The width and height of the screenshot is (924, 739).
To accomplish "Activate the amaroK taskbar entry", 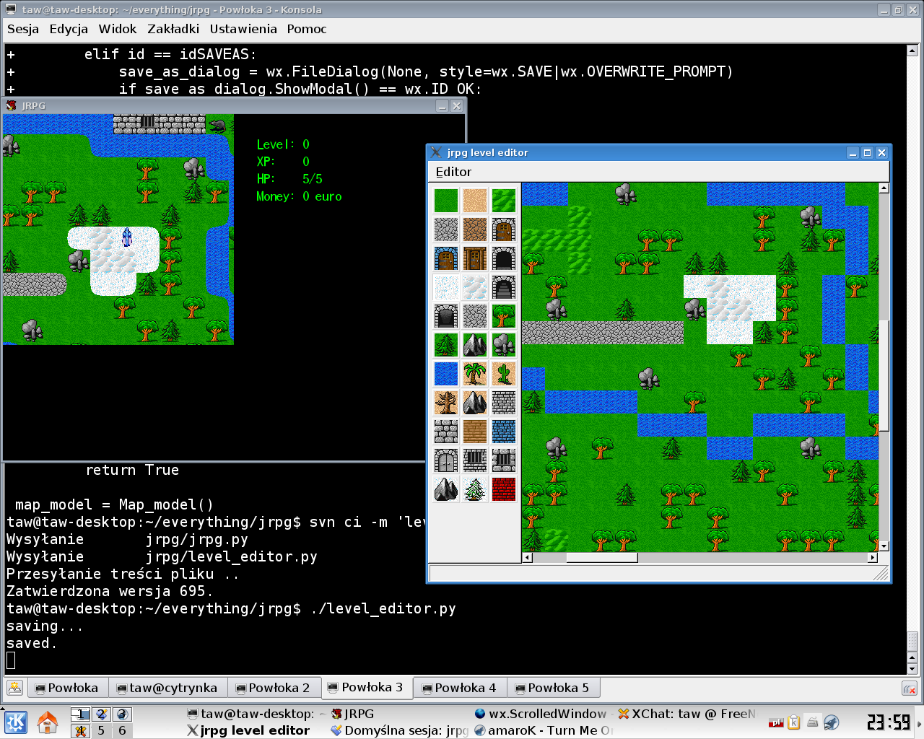I will [x=543, y=730].
